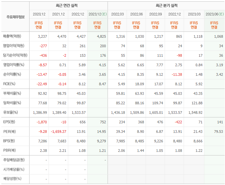Viewport: 225px width, 185px height.
Task: Click the 2023.03 quarterly column header
Action: coord(194,14)
